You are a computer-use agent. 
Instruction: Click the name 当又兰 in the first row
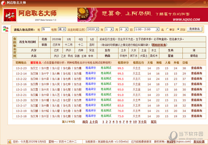tap(34, 68)
